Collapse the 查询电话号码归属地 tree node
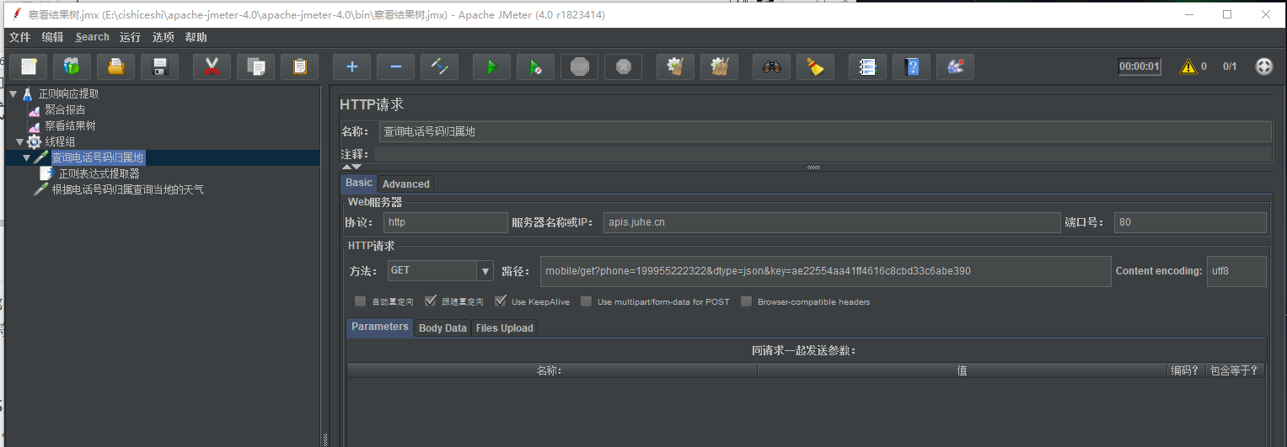1287x447 pixels. coord(27,157)
